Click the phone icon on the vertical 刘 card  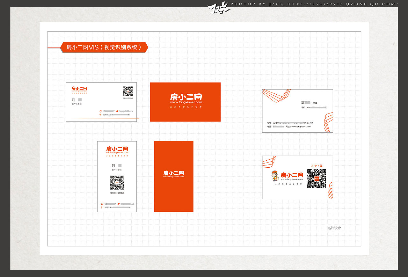pyautogui.click(x=102, y=204)
